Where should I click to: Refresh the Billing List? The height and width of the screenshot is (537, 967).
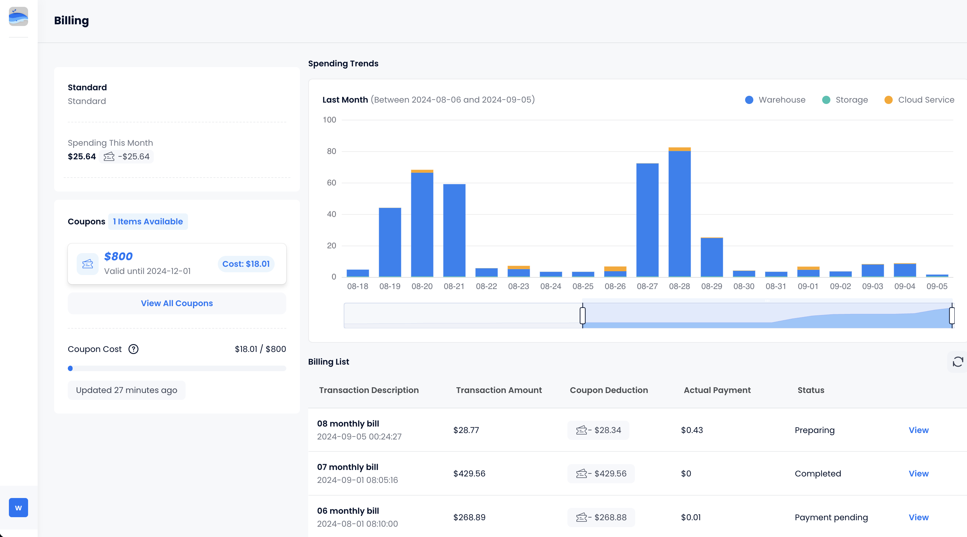(958, 362)
